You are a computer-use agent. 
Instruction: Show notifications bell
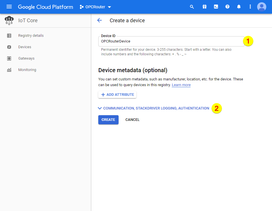[239, 7]
